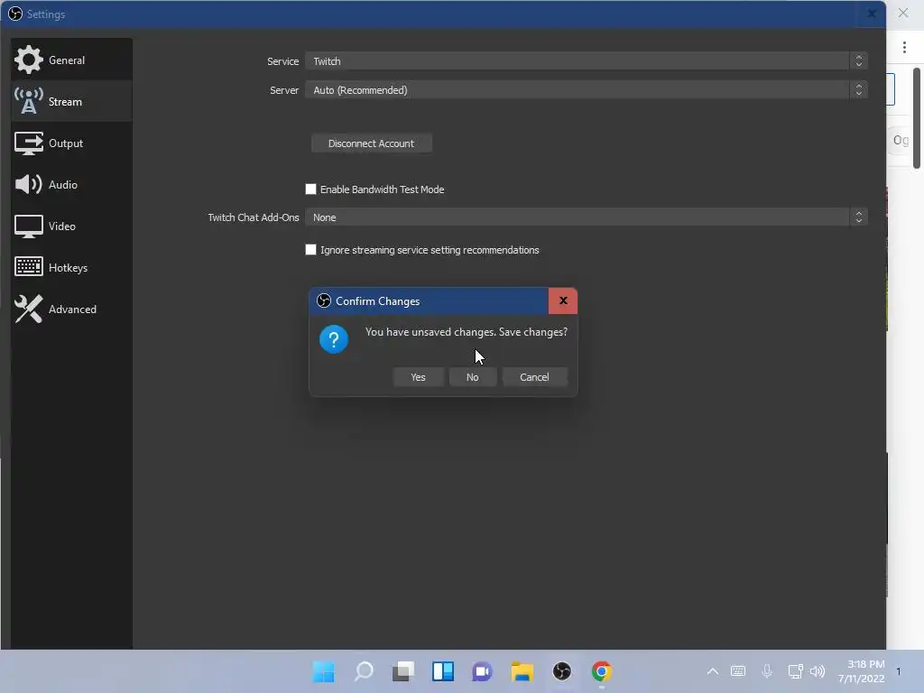
Task: Click OBS logo in Confirm Changes title
Action: [324, 300]
